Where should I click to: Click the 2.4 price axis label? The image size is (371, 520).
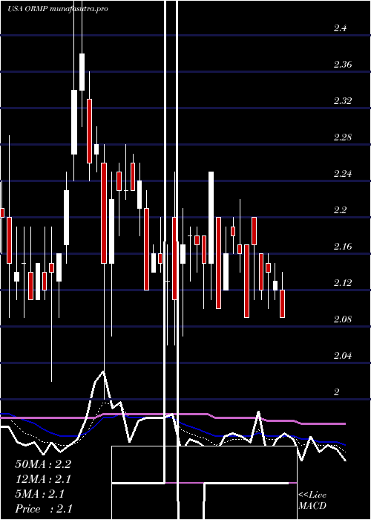[340, 28]
